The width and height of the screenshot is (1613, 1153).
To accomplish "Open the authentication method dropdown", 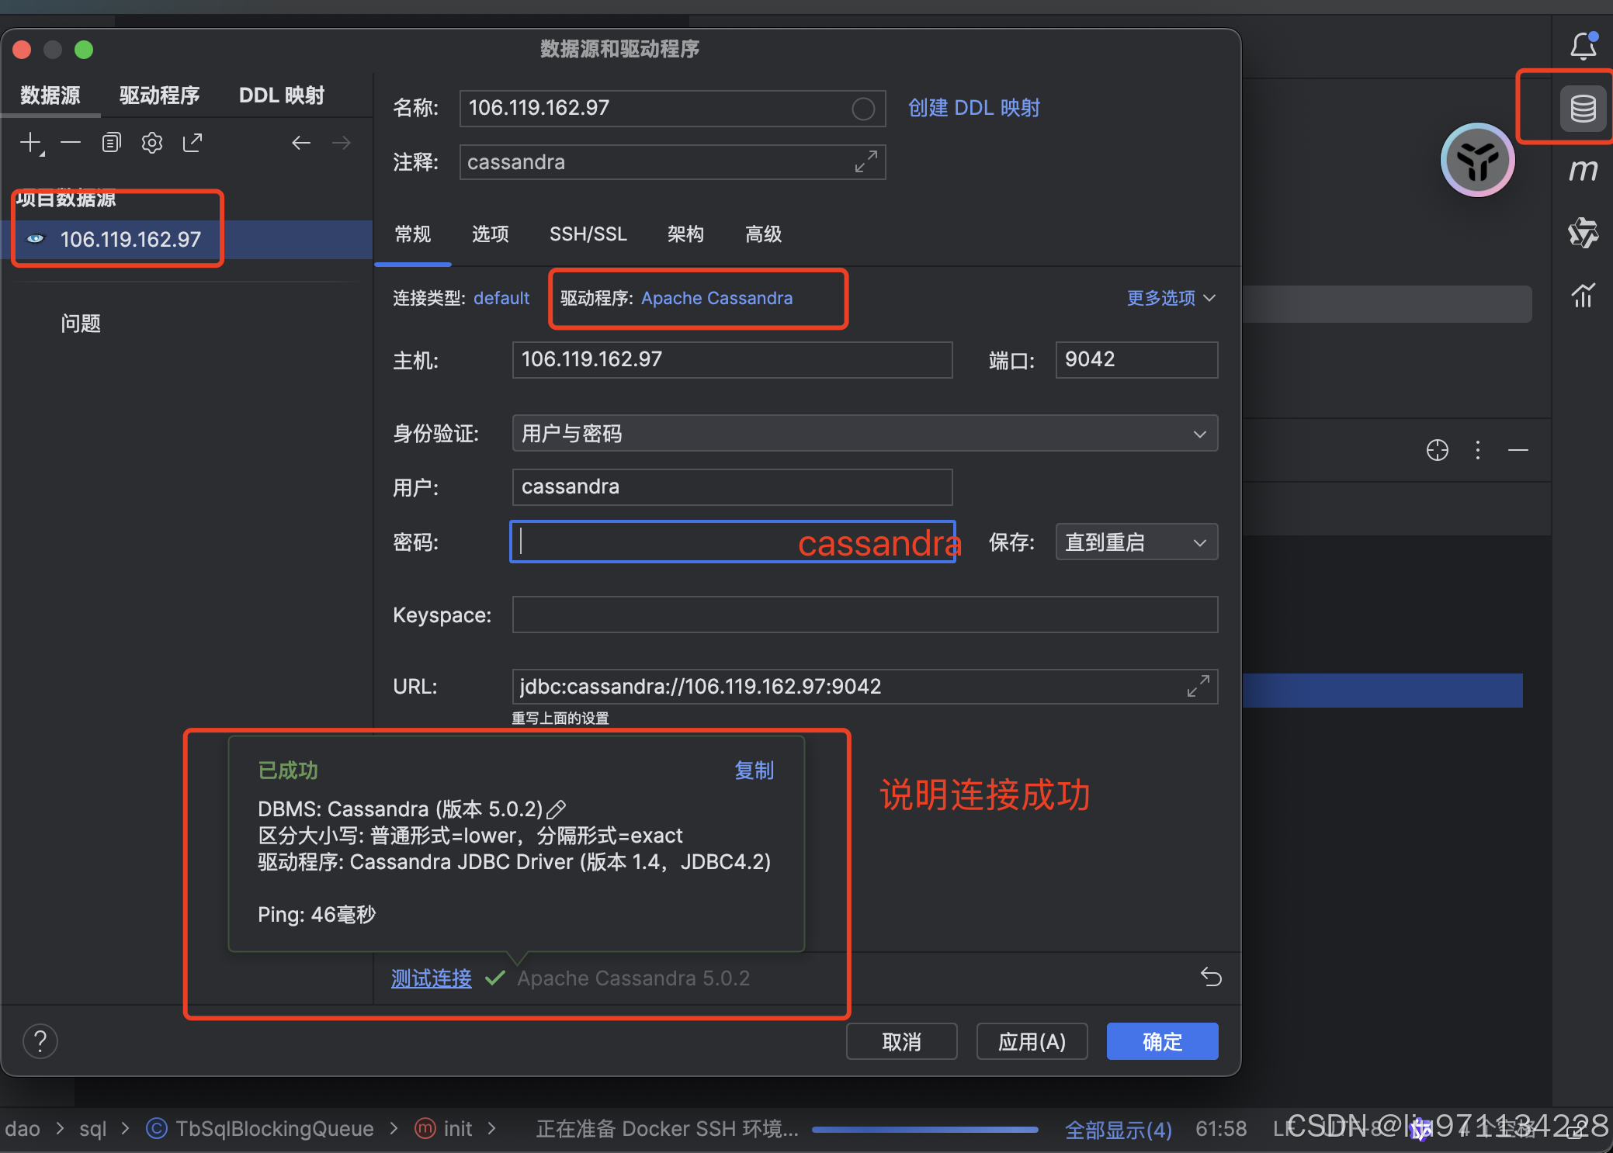I will coord(865,434).
